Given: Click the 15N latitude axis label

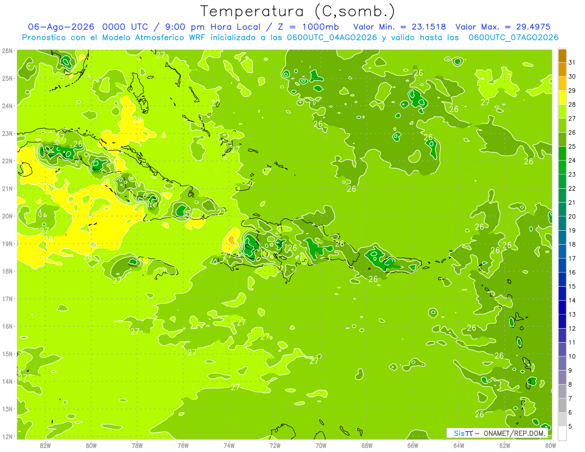Looking at the screenshot, I should pos(8,354).
